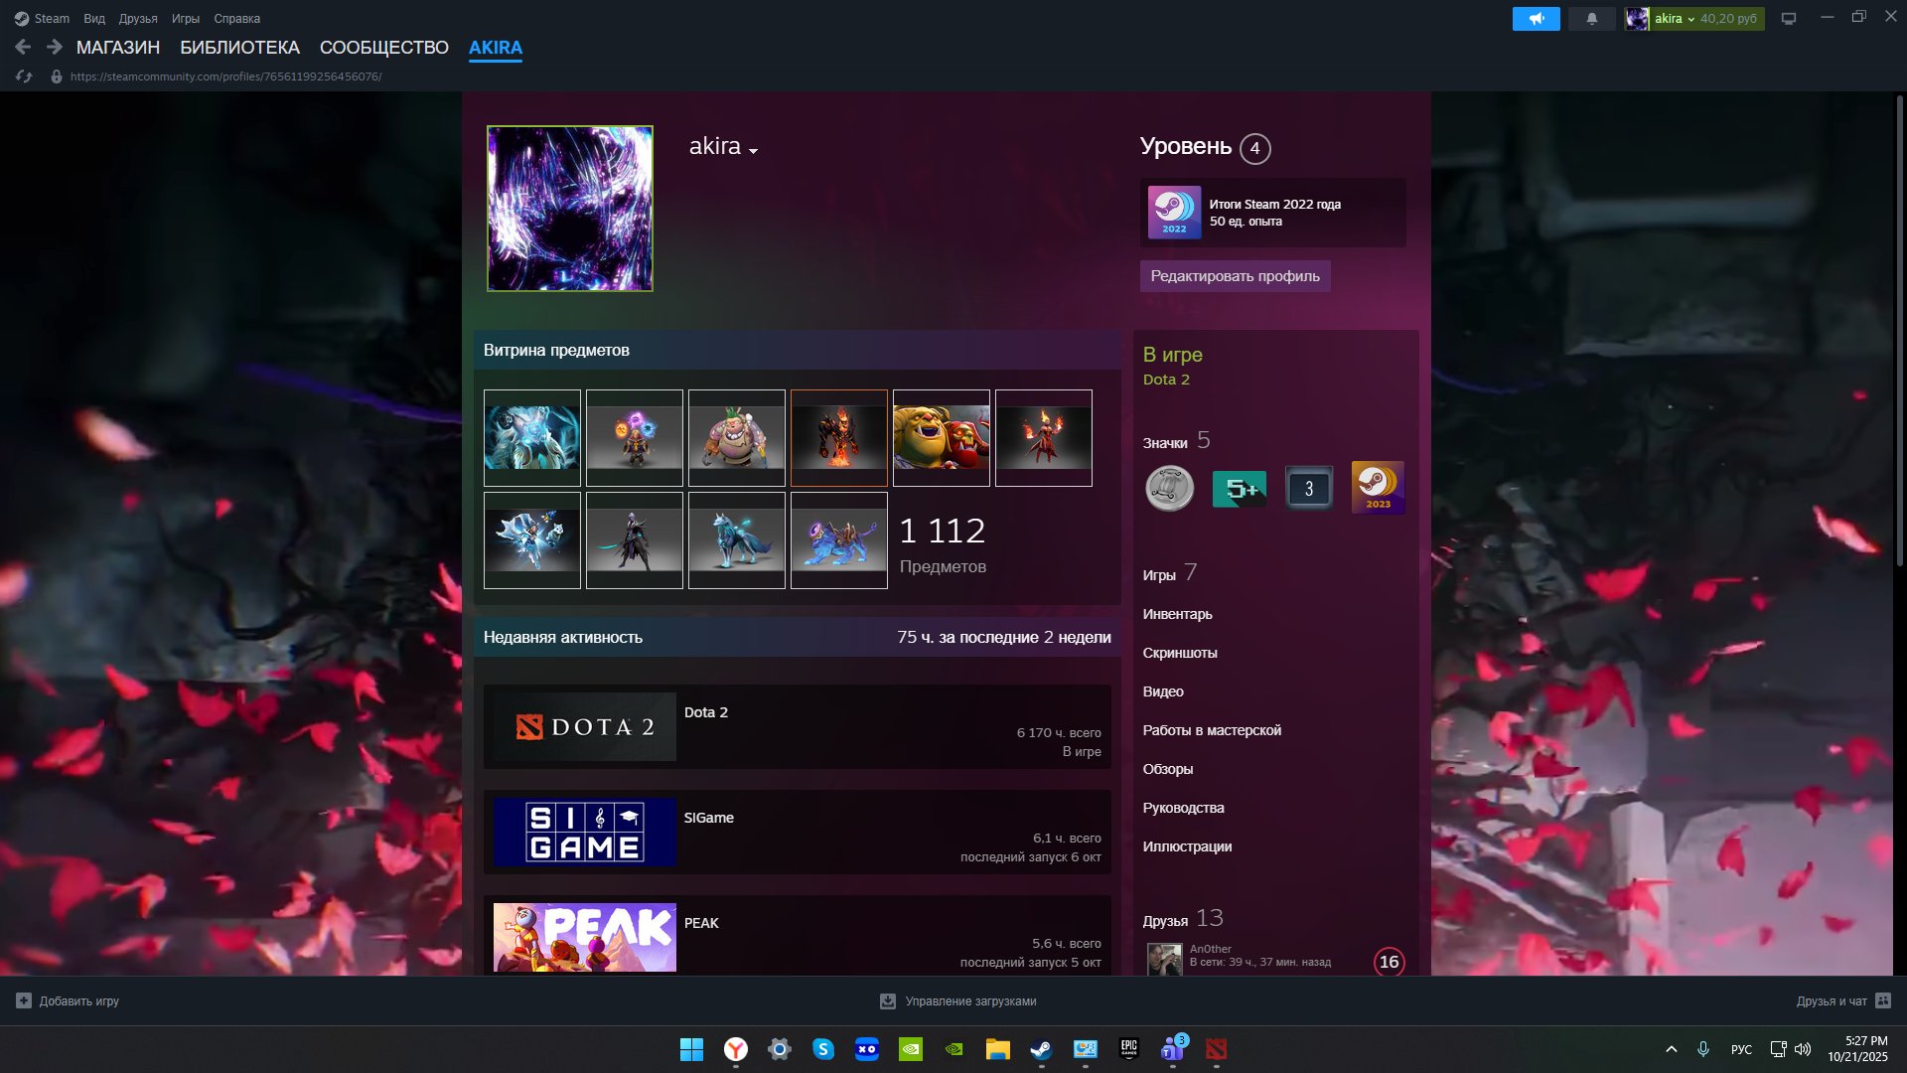The height and width of the screenshot is (1073, 1907).
Task: Open the Инвентарь link
Action: click(1177, 614)
